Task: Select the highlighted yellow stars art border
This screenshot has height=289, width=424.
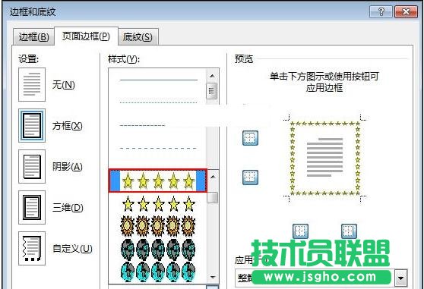Action: pos(158,181)
